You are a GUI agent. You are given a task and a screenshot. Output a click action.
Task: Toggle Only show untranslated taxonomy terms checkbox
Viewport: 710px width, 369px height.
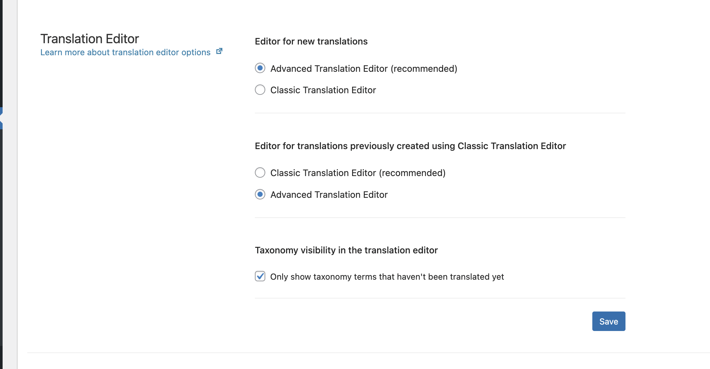point(260,276)
